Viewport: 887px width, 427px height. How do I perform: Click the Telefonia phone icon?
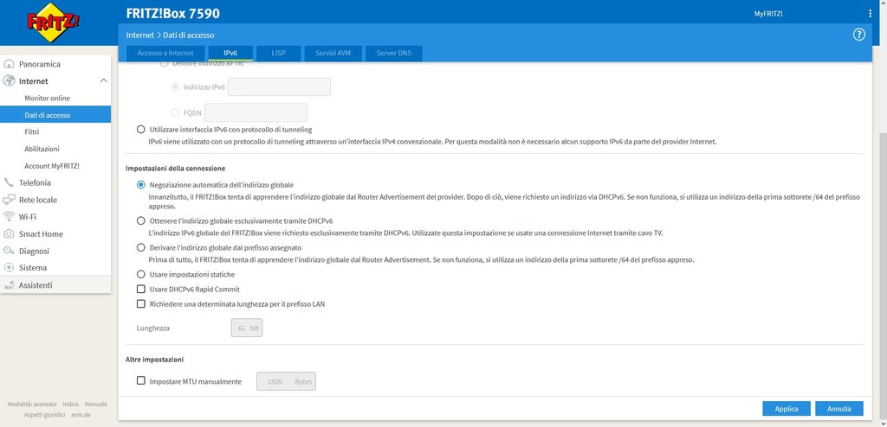(x=9, y=182)
